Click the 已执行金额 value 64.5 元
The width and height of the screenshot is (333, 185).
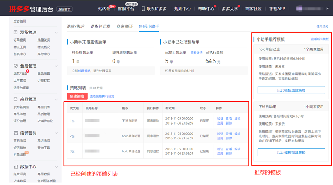(x=213, y=61)
